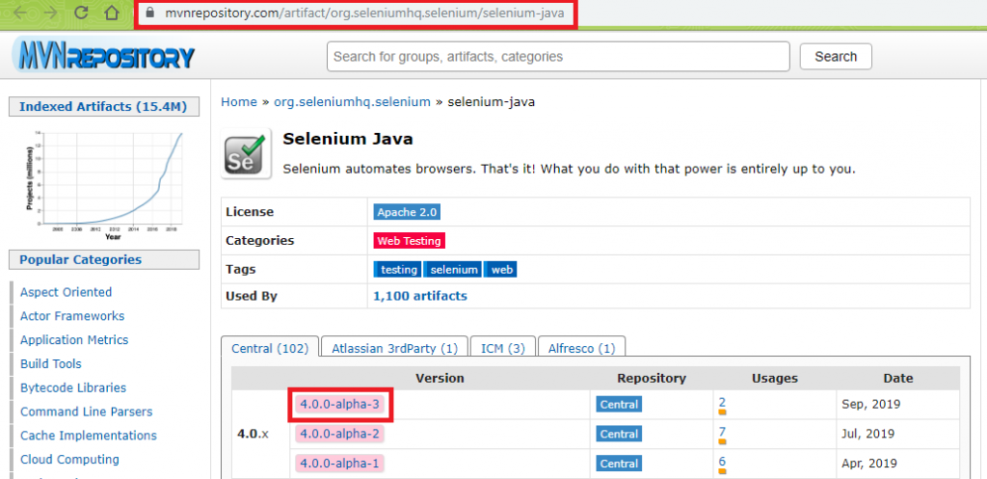Open the Indexed Artifacts growth chart
This screenshot has width=987, height=479.
coord(103,183)
